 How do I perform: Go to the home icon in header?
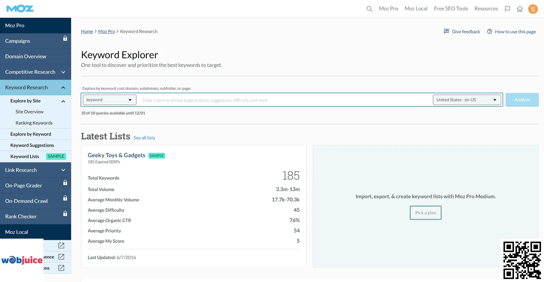point(520,9)
